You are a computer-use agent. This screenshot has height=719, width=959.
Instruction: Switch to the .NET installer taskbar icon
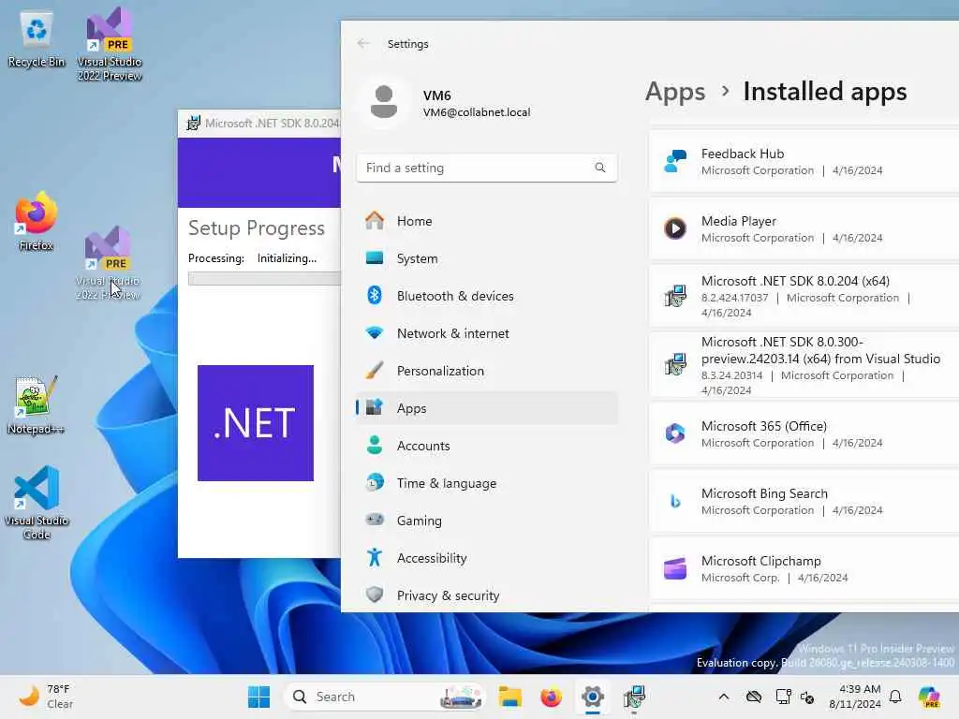(x=634, y=697)
